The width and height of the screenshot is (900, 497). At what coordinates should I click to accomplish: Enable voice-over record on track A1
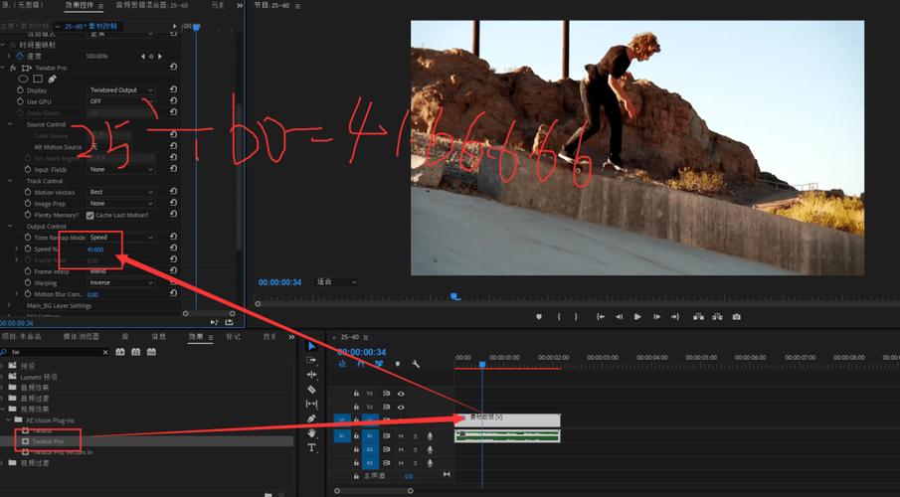click(x=430, y=436)
